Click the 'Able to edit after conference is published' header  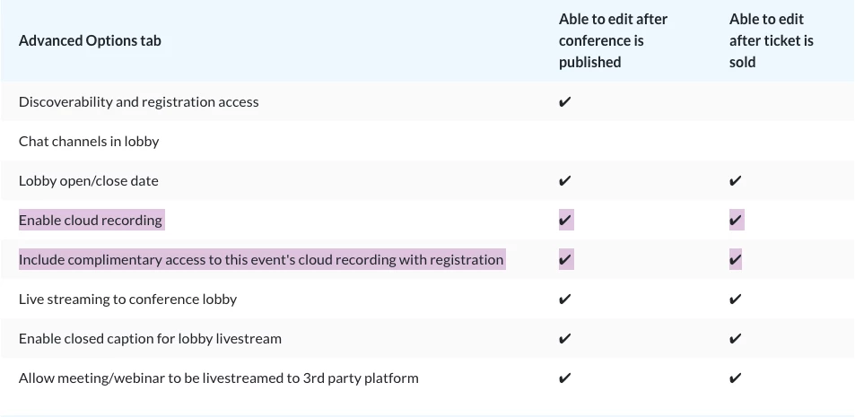point(613,40)
